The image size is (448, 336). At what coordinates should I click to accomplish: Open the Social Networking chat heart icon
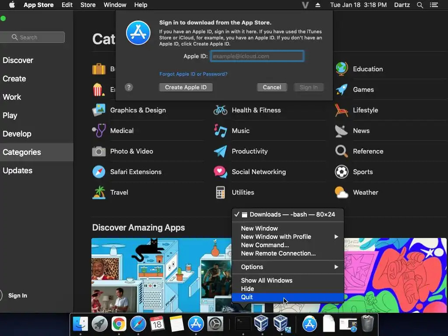point(220,171)
